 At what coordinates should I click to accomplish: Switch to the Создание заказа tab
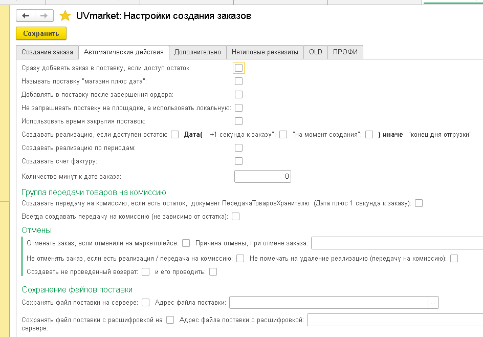click(x=47, y=52)
